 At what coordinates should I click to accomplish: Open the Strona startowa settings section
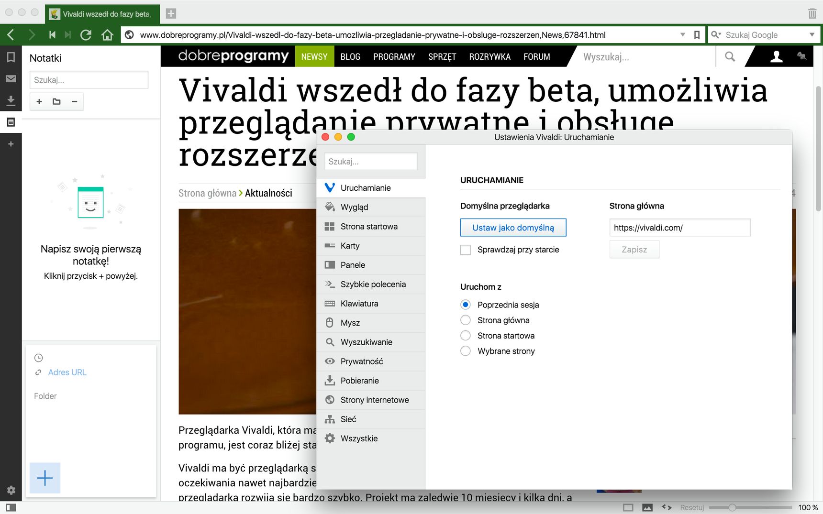pyautogui.click(x=371, y=227)
